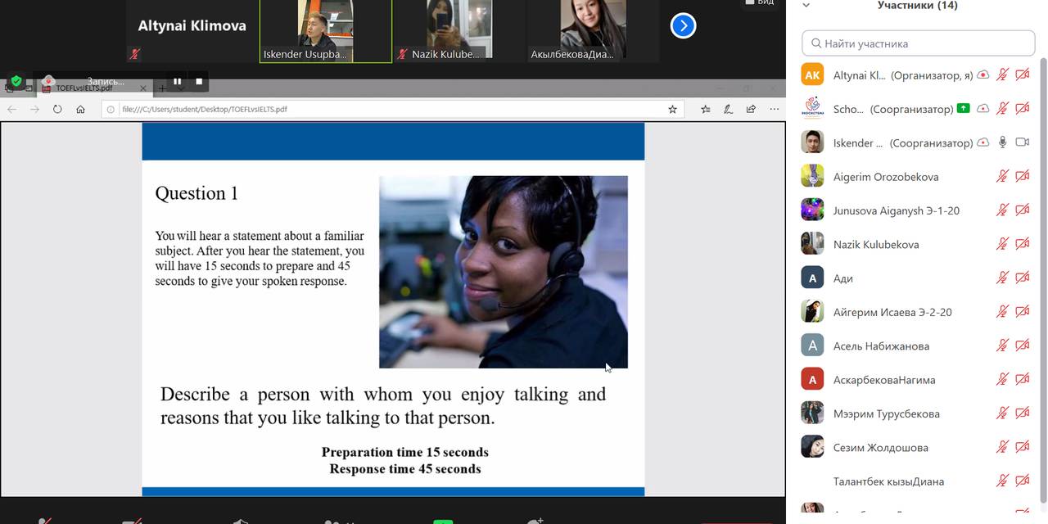Refresh the TOEFLvsIELTS.pdf page
This screenshot has height=524, width=1048.
point(57,108)
